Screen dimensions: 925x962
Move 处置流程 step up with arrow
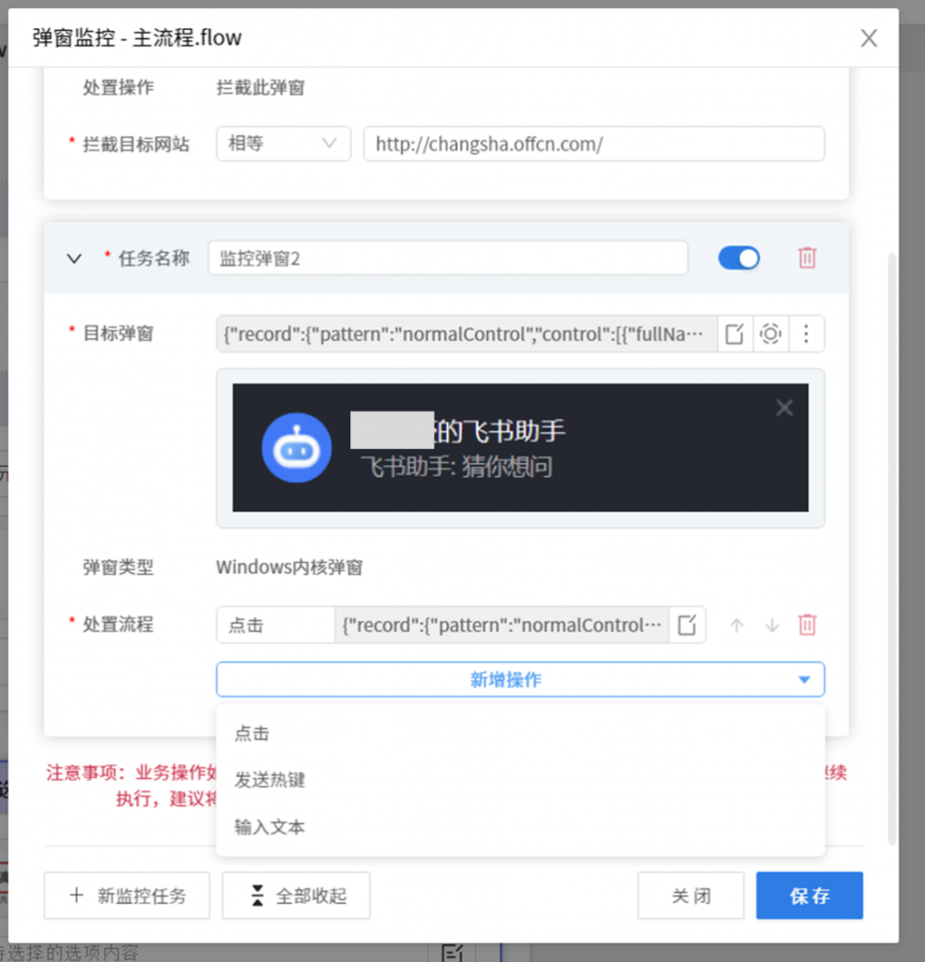tap(736, 625)
